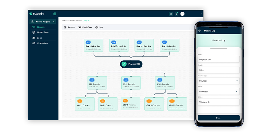Select the Bale 12 - Raw Bale node
Viewport: 272px width, 136px height.
click(94, 45)
